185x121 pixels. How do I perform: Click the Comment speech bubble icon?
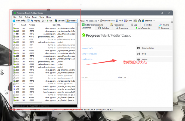pos(29,21)
